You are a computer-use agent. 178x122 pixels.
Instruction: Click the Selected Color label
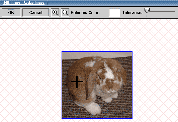point(85,13)
